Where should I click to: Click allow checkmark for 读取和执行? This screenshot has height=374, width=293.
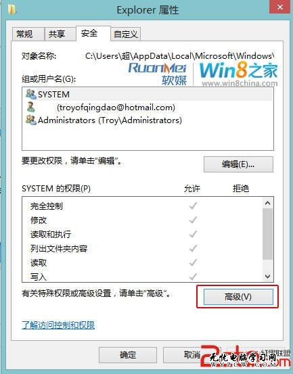(x=193, y=234)
